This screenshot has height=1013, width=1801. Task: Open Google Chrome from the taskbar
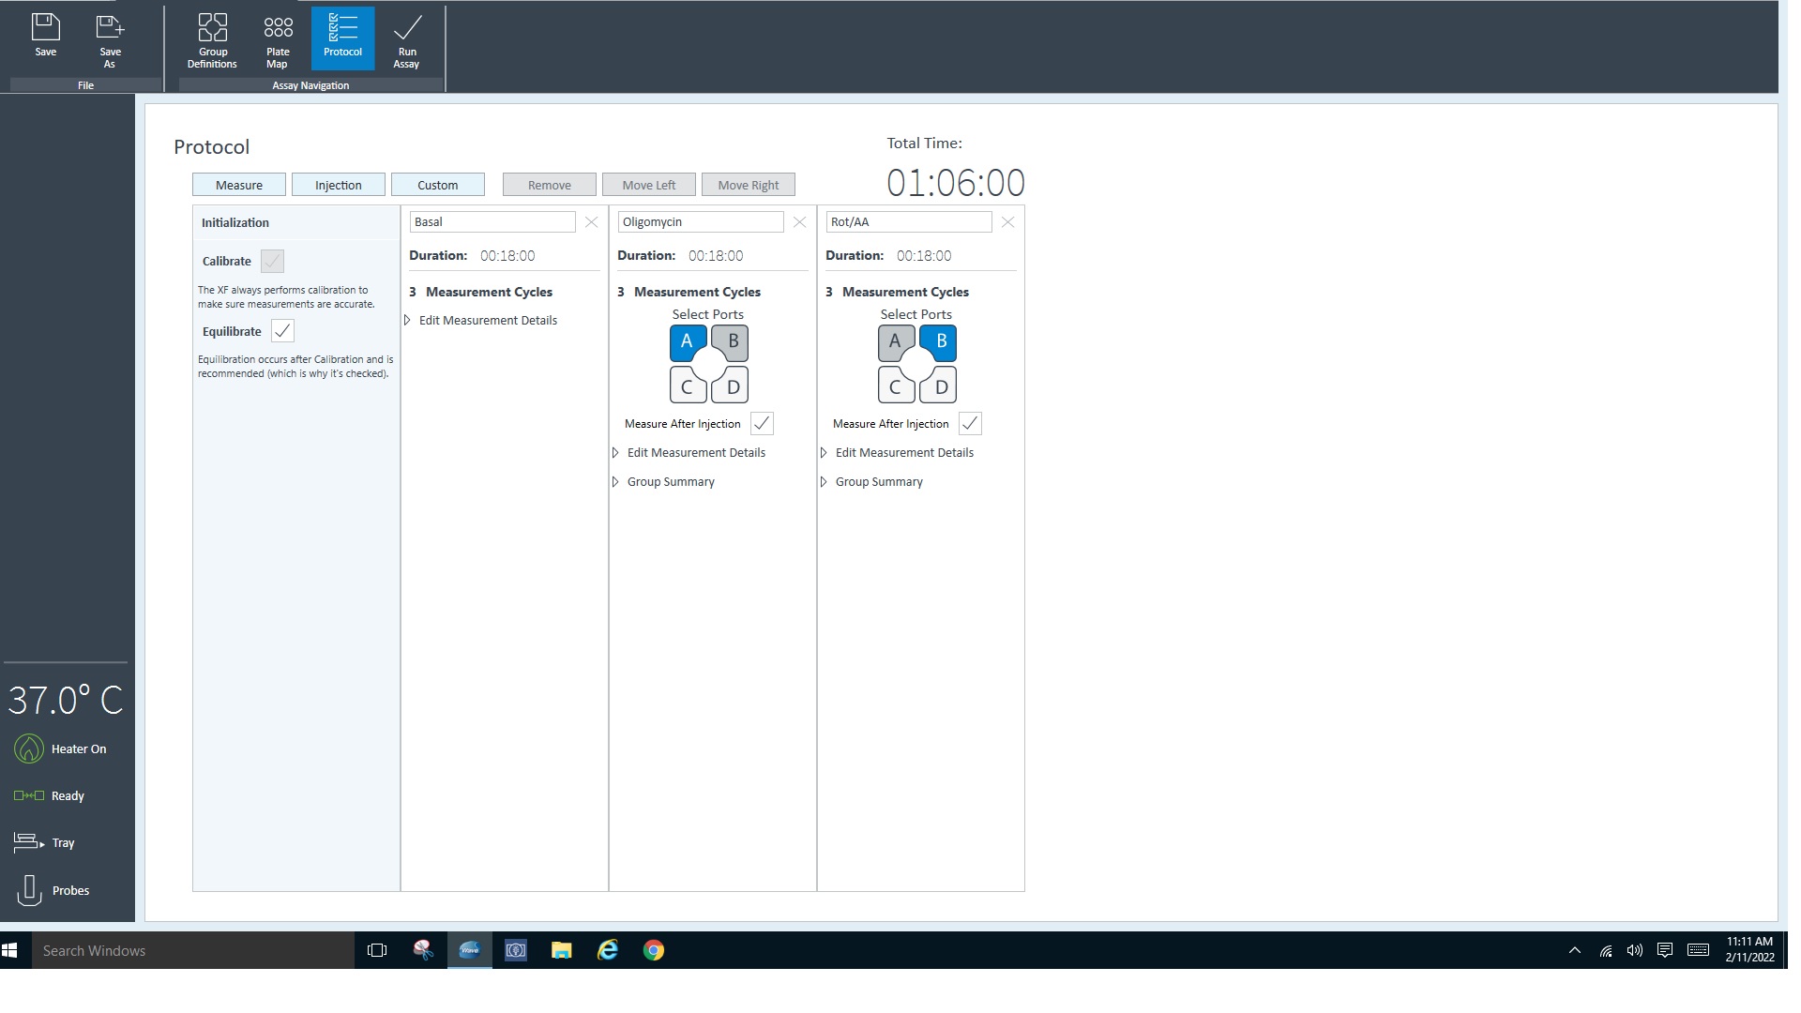[x=654, y=950]
